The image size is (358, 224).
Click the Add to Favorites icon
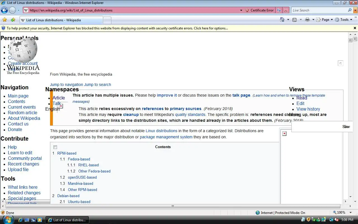(x=13, y=20)
